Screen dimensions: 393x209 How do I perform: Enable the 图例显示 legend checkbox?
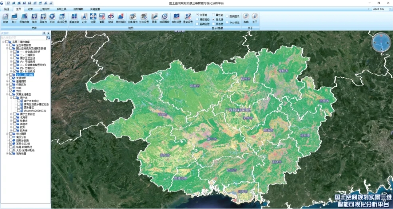pyautogui.click(x=227, y=16)
